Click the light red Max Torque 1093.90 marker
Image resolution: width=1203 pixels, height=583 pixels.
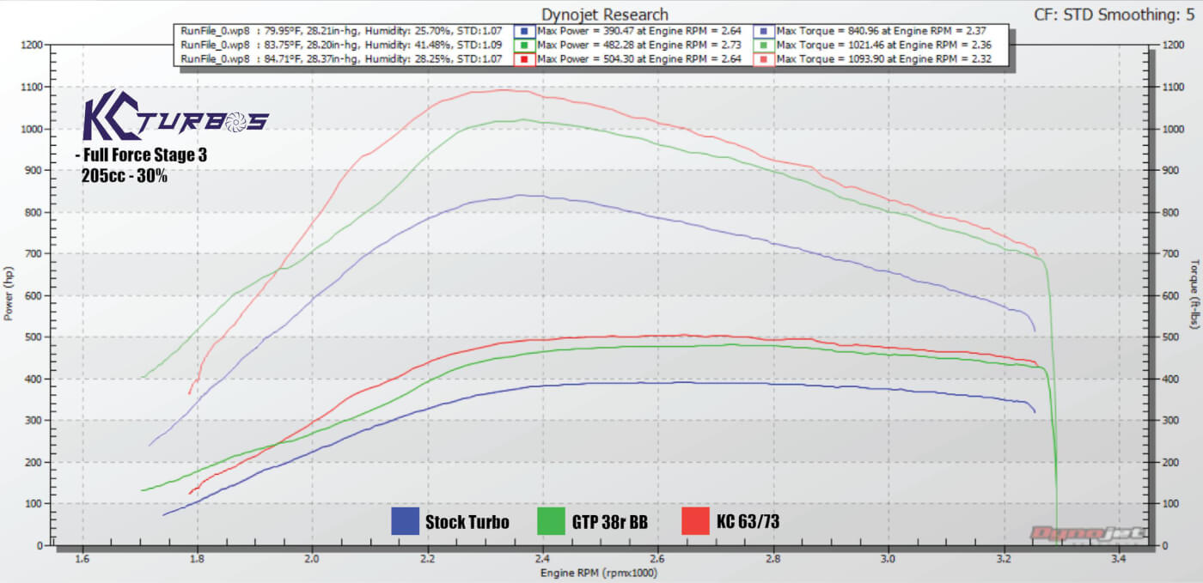pyautogui.click(x=766, y=59)
